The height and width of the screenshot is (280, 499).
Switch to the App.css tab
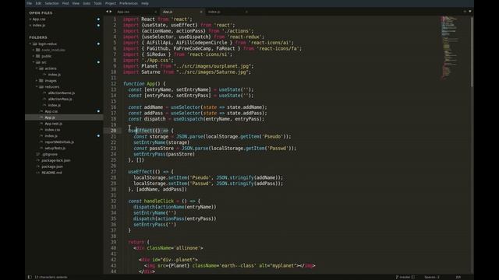click(123, 12)
